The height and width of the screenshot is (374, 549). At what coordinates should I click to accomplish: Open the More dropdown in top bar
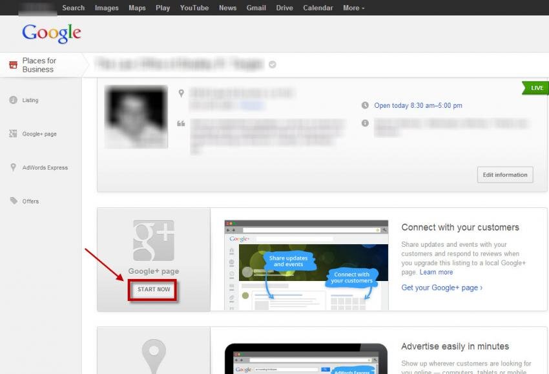pos(354,8)
